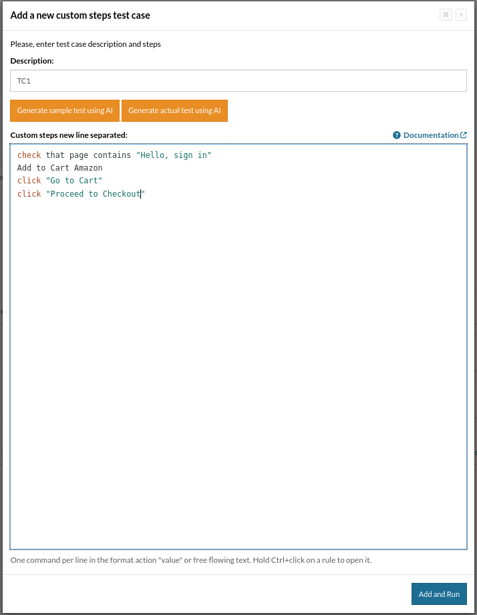
Task: Click the "click" keyword before Go to Cart
Action: [29, 181]
